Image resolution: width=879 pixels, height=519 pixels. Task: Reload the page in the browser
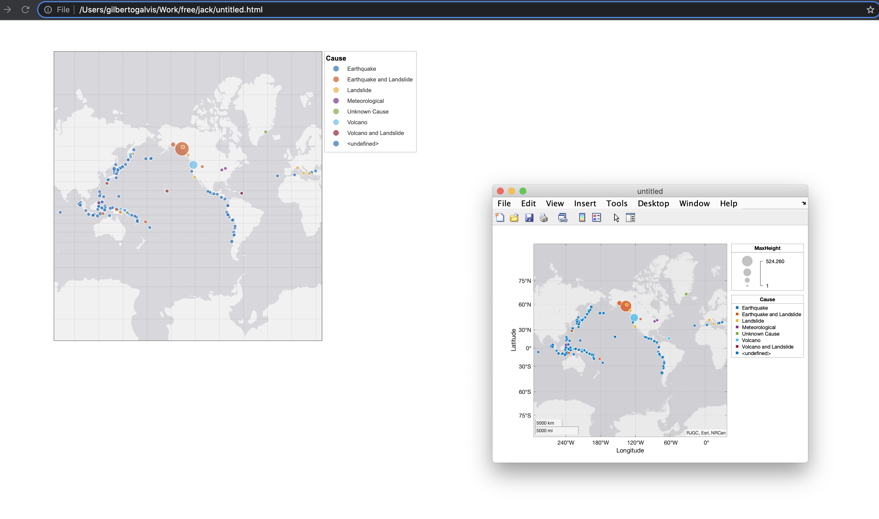(25, 10)
